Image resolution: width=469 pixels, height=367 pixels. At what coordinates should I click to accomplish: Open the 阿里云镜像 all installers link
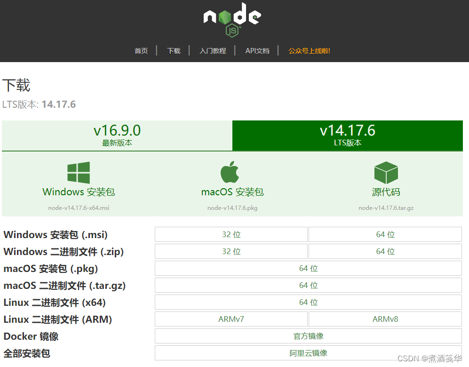[309, 353]
